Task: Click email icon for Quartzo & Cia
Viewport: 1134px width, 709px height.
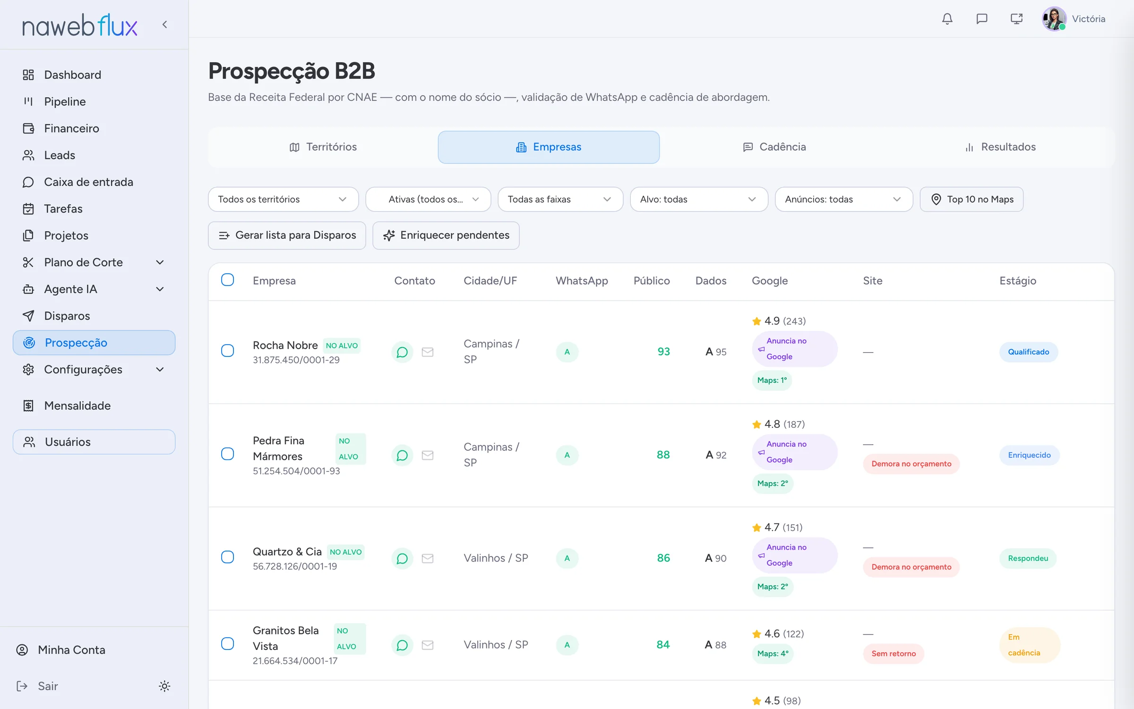Action: click(428, 558)
